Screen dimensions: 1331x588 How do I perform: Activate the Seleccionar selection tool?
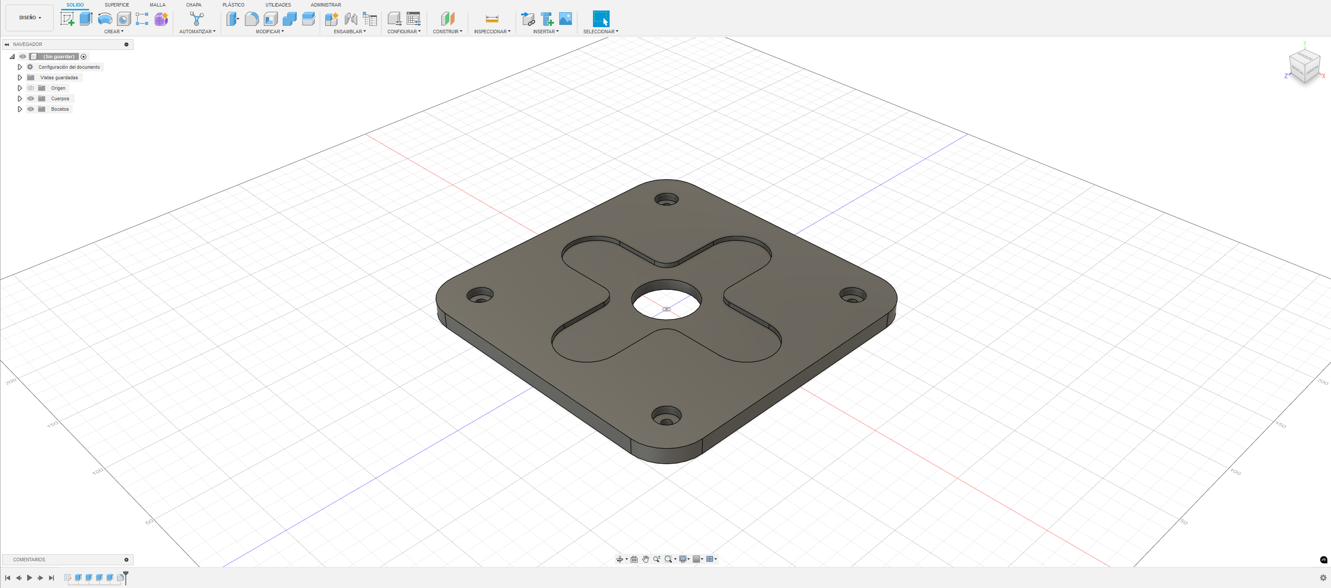point(601,19)
